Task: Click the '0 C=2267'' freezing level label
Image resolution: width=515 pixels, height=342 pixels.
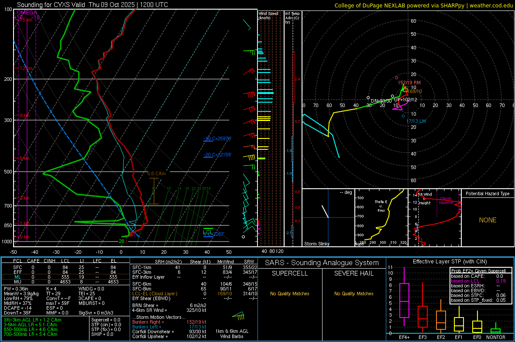Action: (x=214, y=234)
